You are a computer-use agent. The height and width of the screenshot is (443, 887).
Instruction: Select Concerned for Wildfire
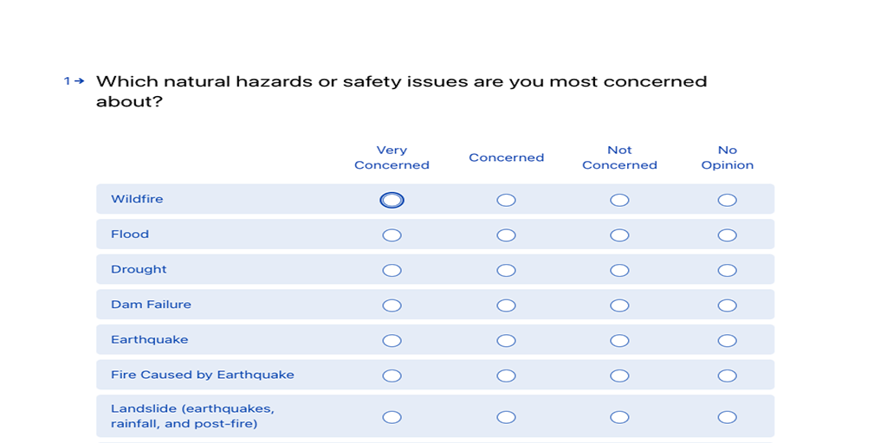tap(506, 200)
